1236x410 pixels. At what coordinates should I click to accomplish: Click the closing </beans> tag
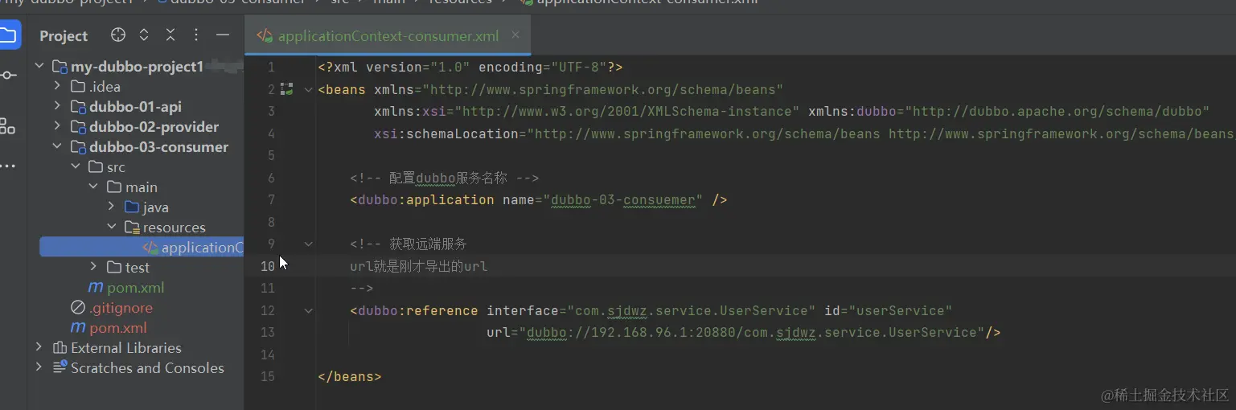[x=350, y=376]
